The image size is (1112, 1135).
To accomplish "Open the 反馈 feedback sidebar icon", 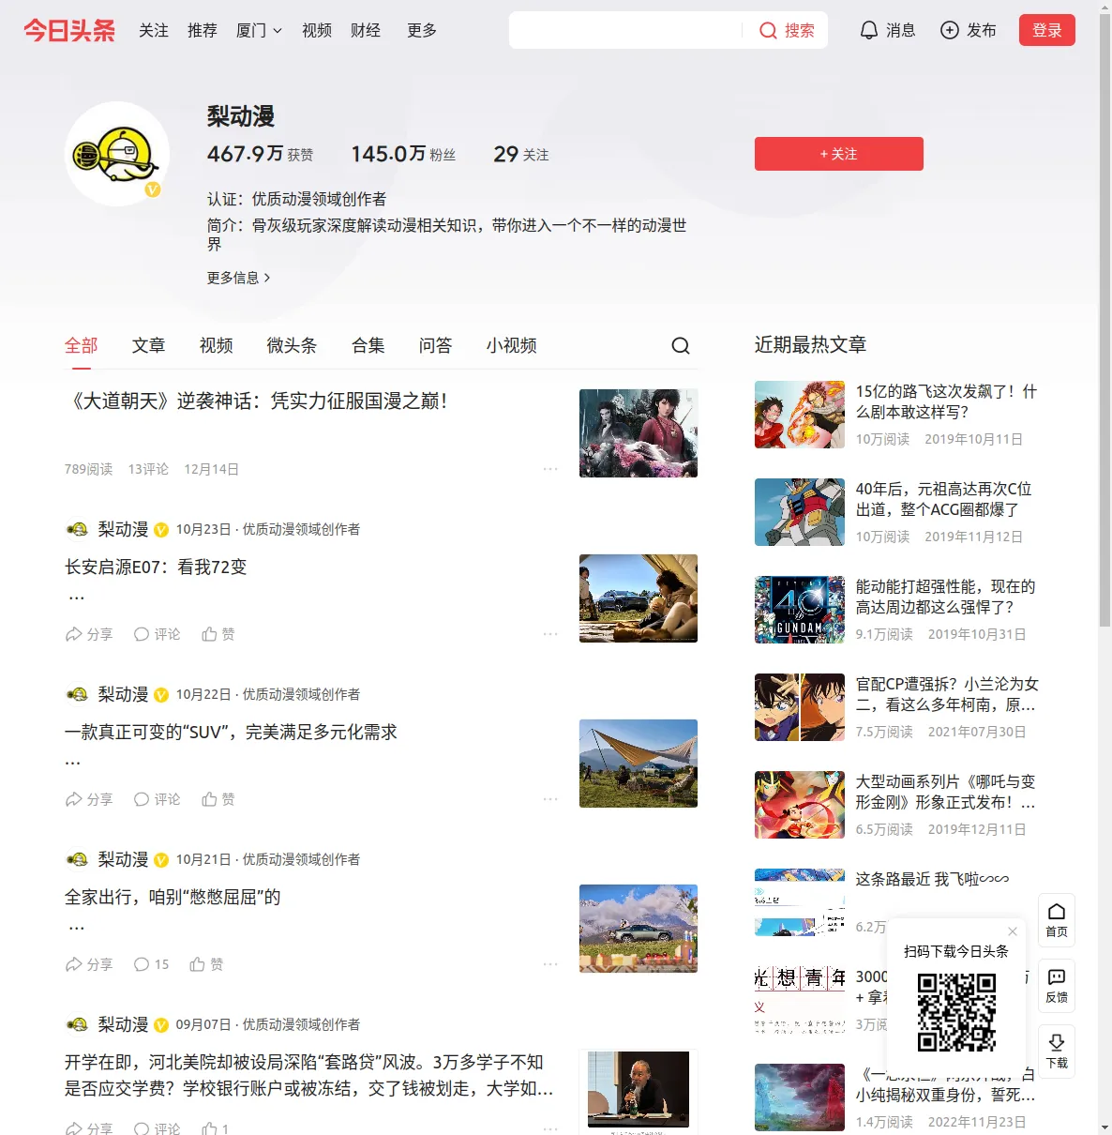I will coord(1057,986).
